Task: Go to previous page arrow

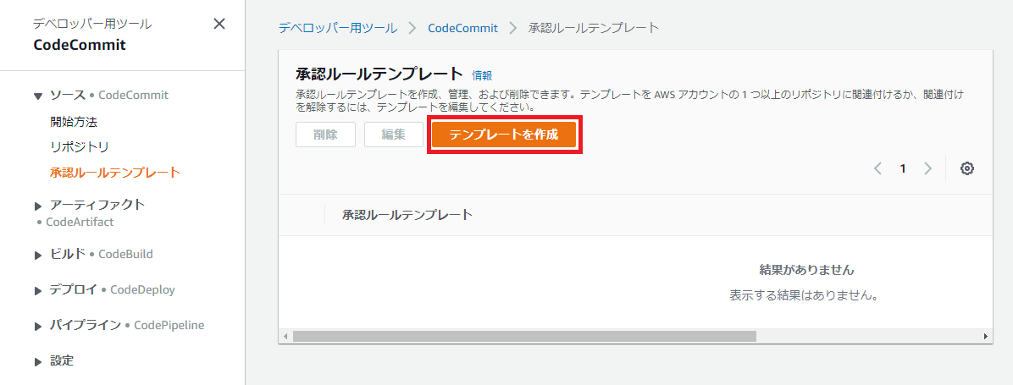Action: click(877, 168)
